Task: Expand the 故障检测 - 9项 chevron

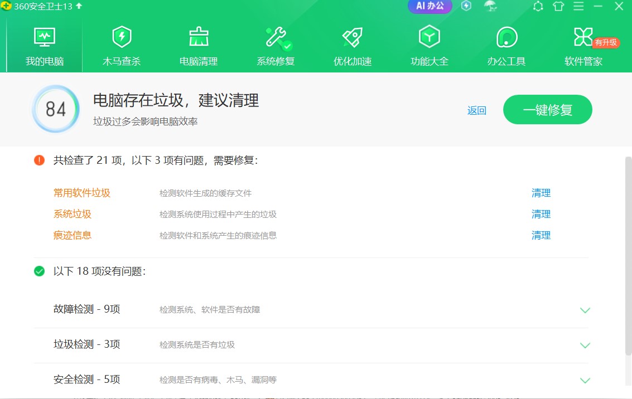Action: [x=585, y=310]
